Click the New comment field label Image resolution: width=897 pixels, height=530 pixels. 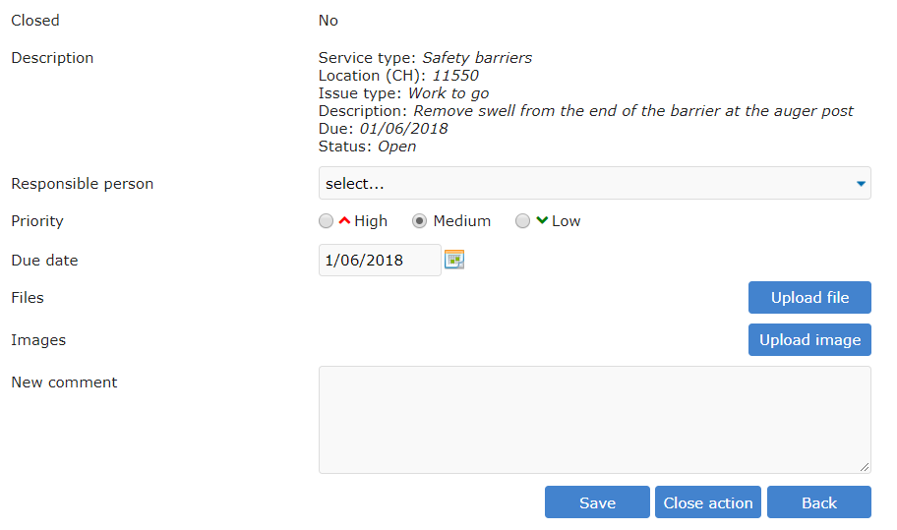[64, 383]
